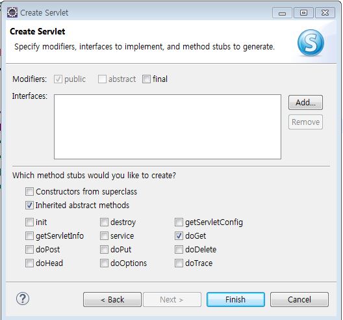343x320 pixels.
Task: Click the blue Servlet S logo
Action: (311, 42)
